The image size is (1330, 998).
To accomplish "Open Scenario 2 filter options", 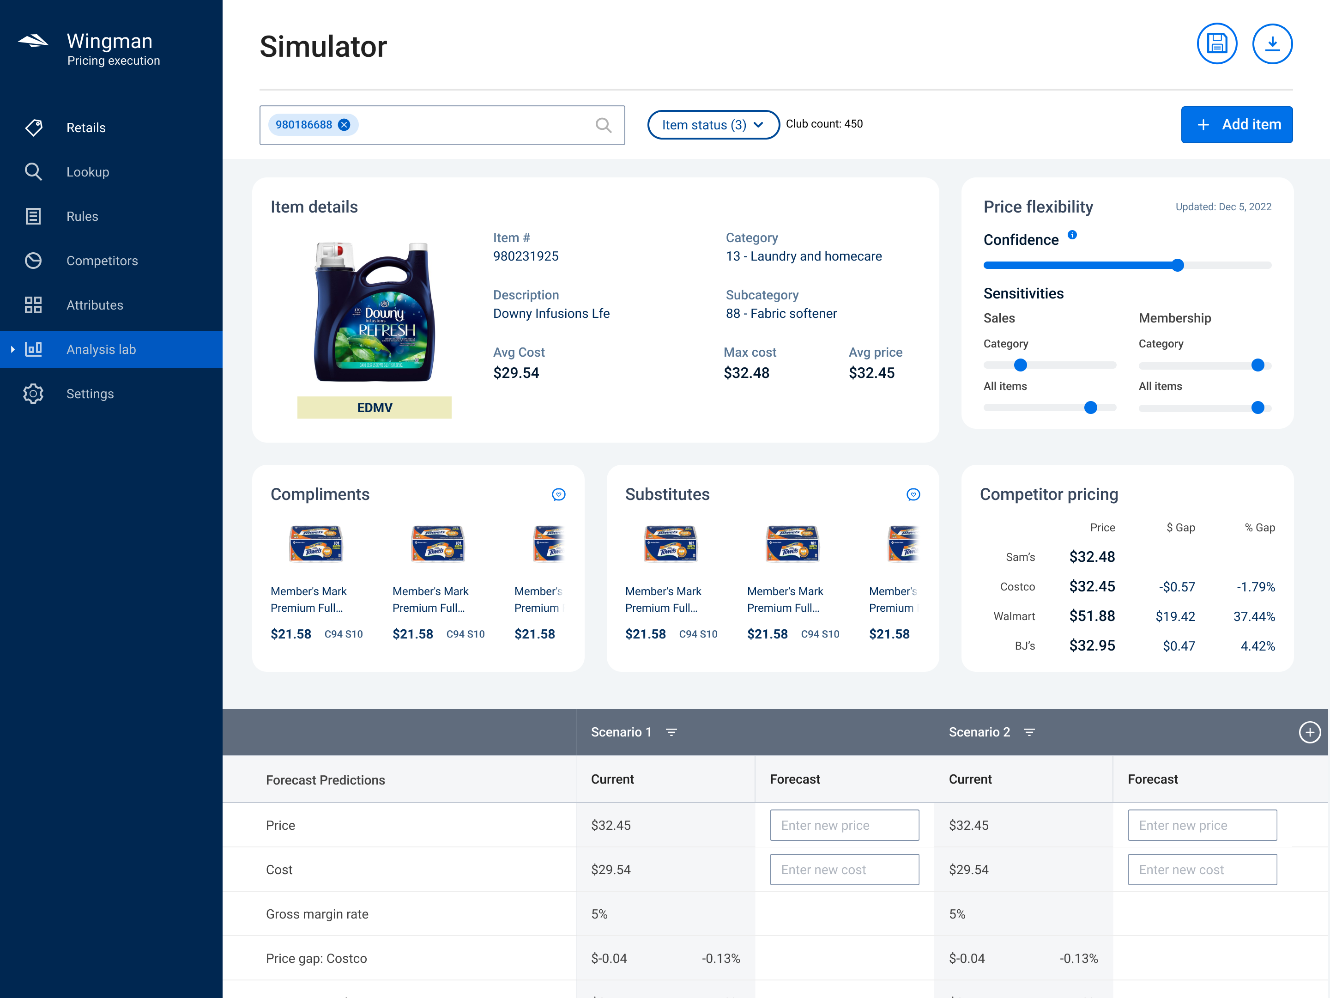I will pyautogui.click(x=1029, y=732).
